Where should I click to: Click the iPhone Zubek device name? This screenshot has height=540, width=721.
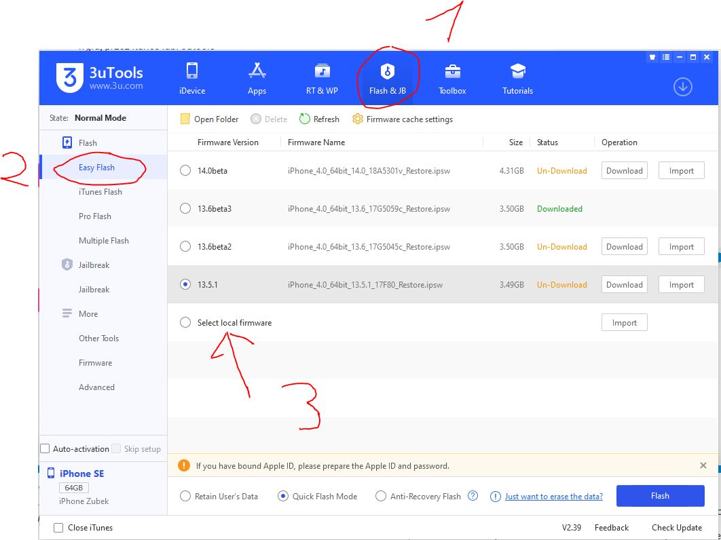point(84,501)
